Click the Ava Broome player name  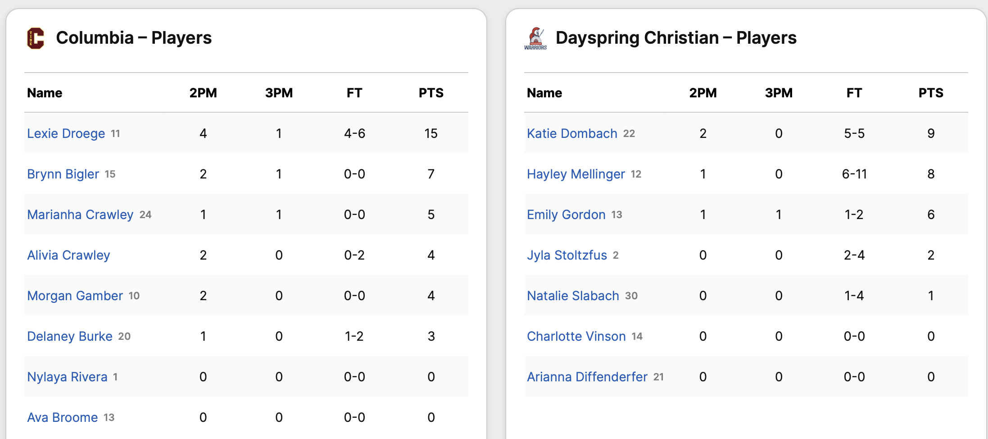(63, 417)
